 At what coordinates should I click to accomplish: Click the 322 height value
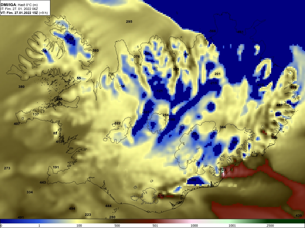tap(117, 123)
